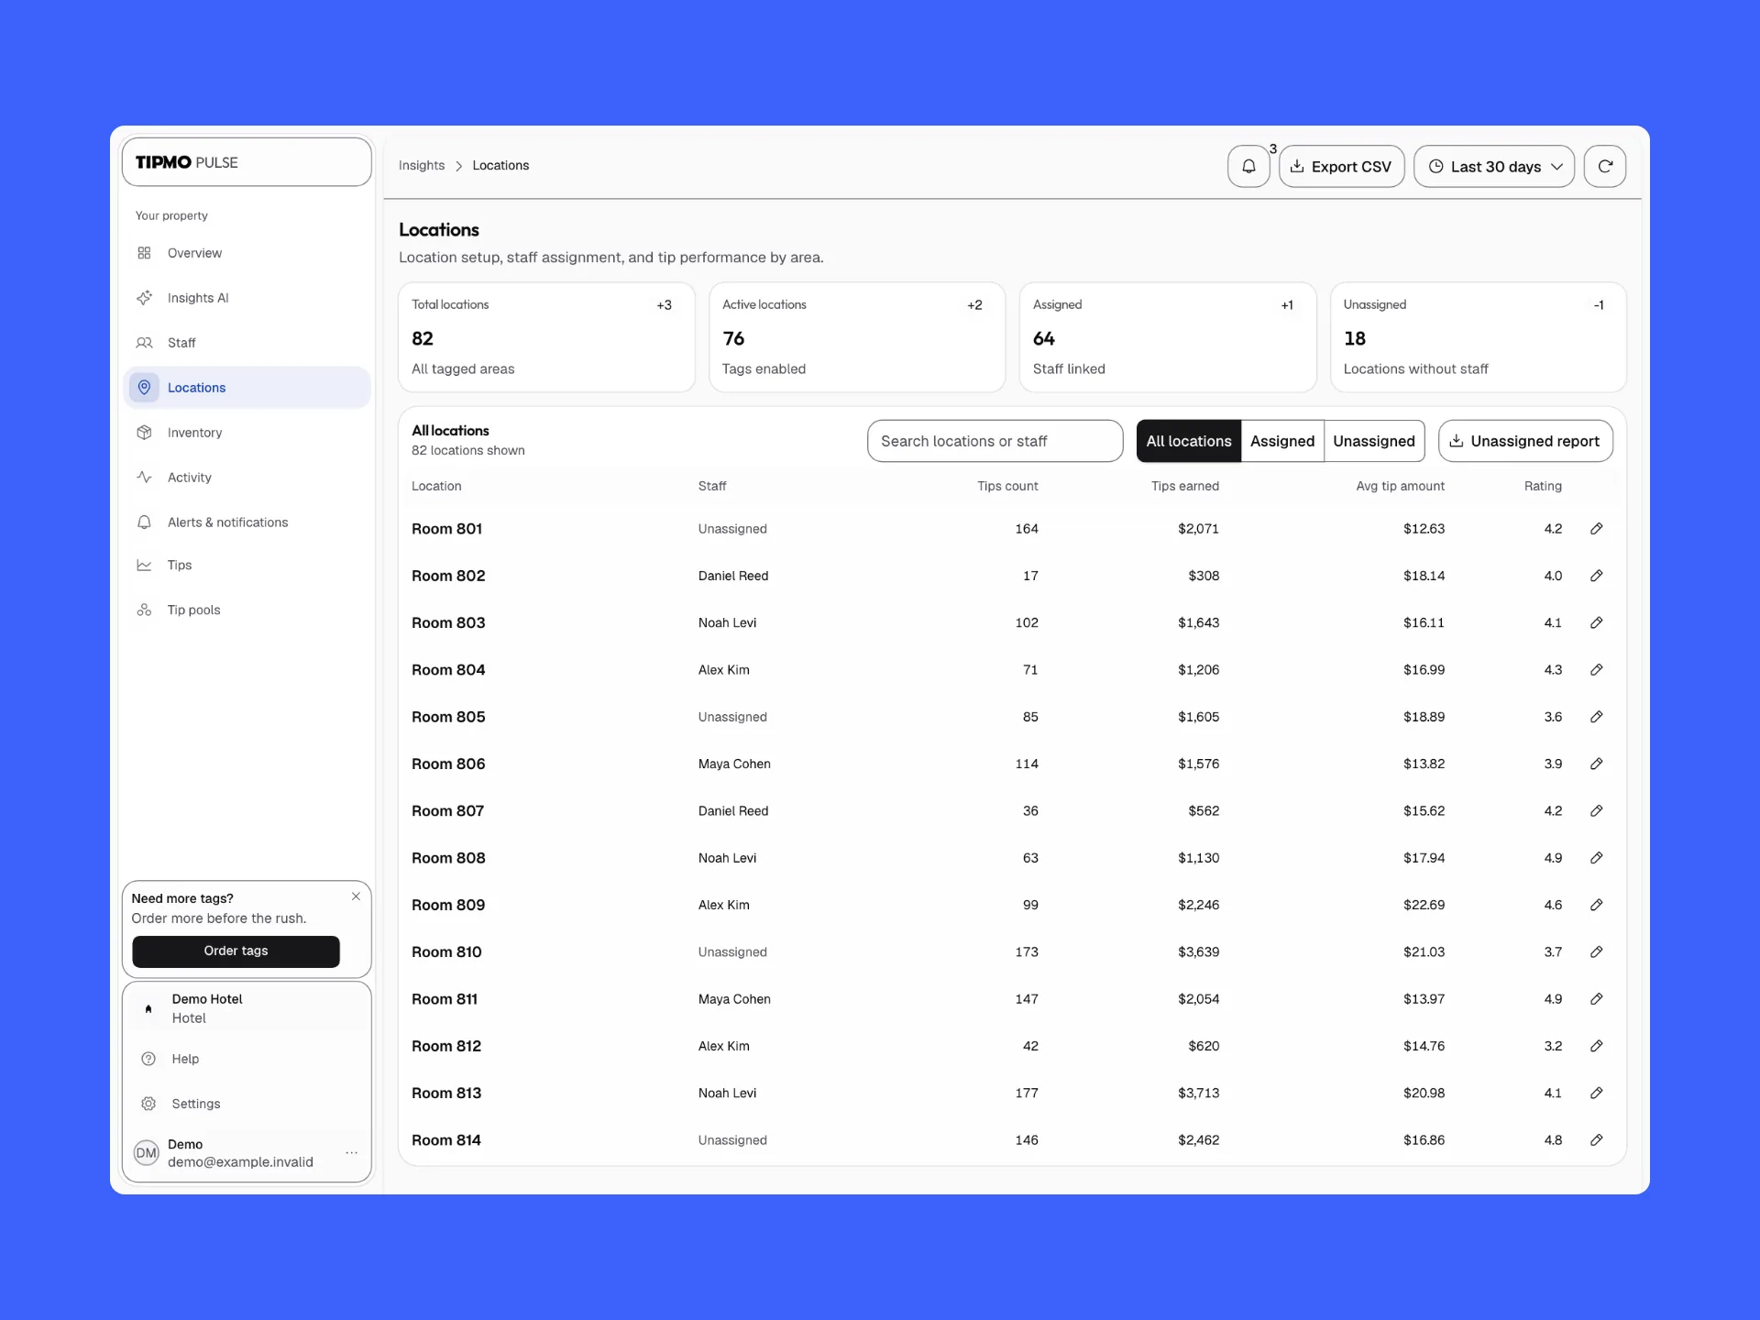Switch to the All locations filter tab
Image resolution: width=1760 pixels, height=1320 pixels.
point(1189,441)
